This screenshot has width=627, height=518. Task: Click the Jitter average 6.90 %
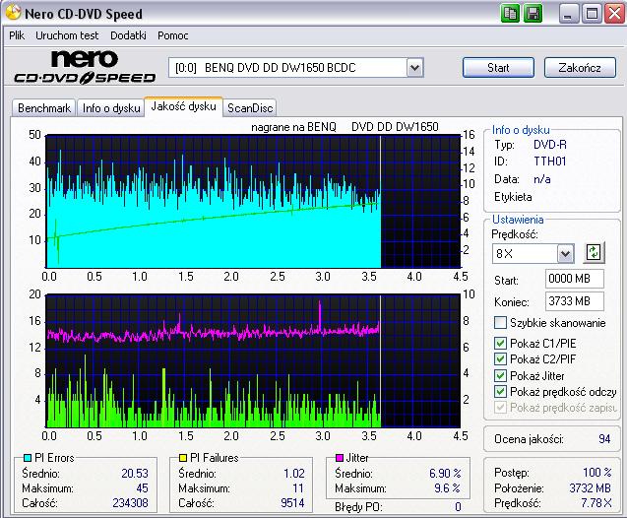click(445, 474)
